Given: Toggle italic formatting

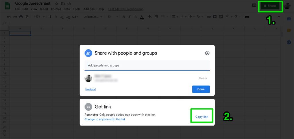Looking at the screenshot, I should [129, 17].
